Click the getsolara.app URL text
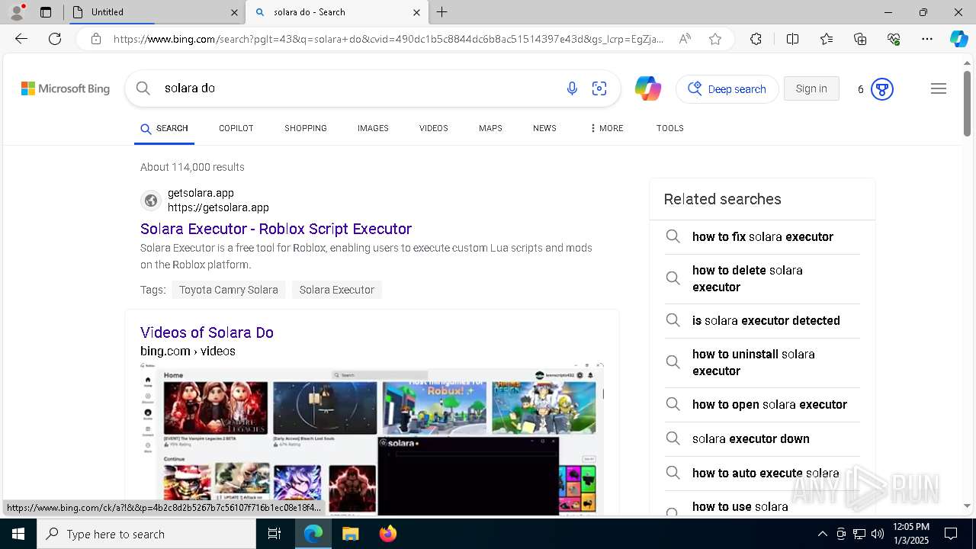The image size is (976, 549). [x=218, y=207]
